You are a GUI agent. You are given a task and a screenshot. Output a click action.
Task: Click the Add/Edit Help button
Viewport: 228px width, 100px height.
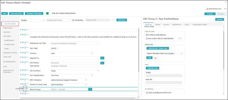coord(152,68)
